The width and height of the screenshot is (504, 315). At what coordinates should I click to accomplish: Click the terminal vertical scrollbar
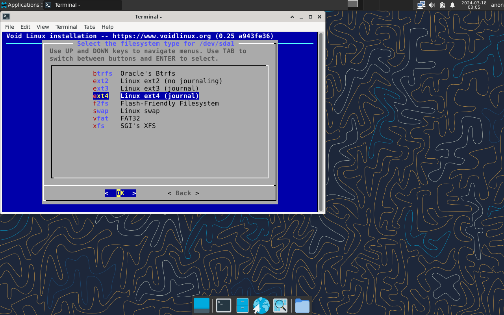tap(321, 122)
